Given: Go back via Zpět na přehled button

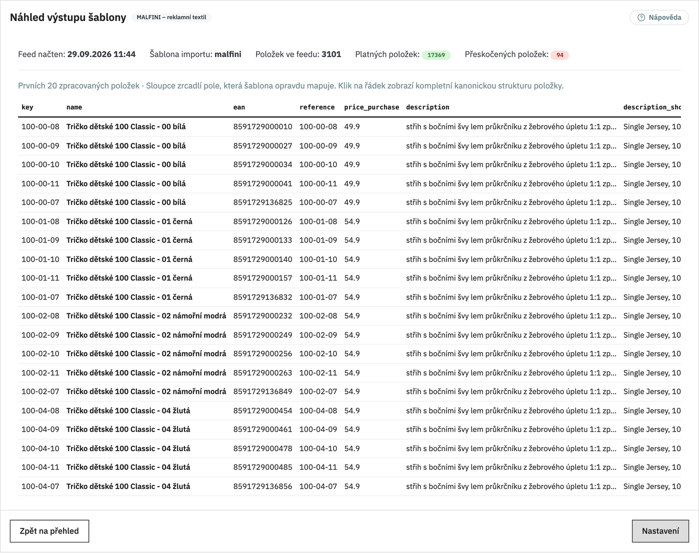Looking at the screenshot, I should (49, 531).
